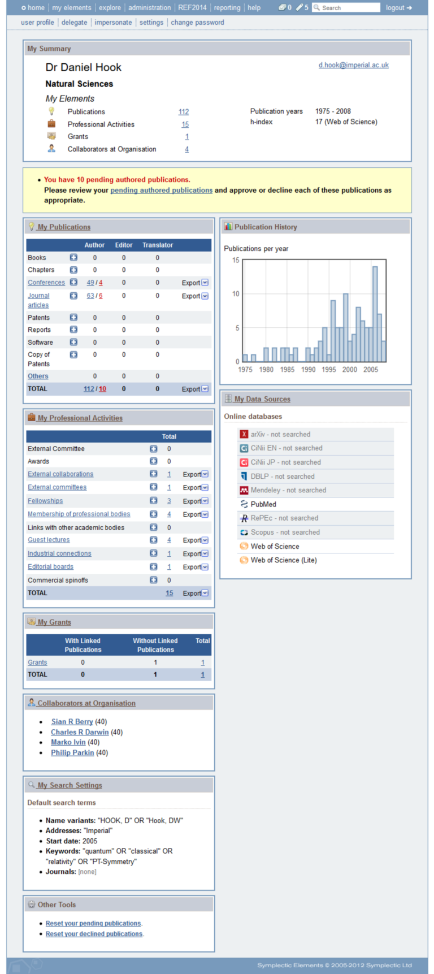434x974 pixels.
Task: Click Reset your declined publications link
Action: [x=94, y=934]
